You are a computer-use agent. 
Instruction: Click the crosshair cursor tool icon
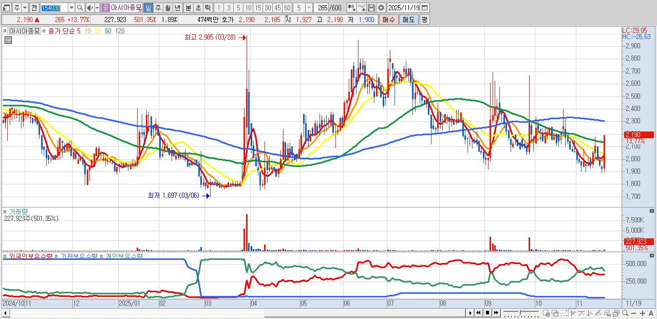tap(573, 313)
